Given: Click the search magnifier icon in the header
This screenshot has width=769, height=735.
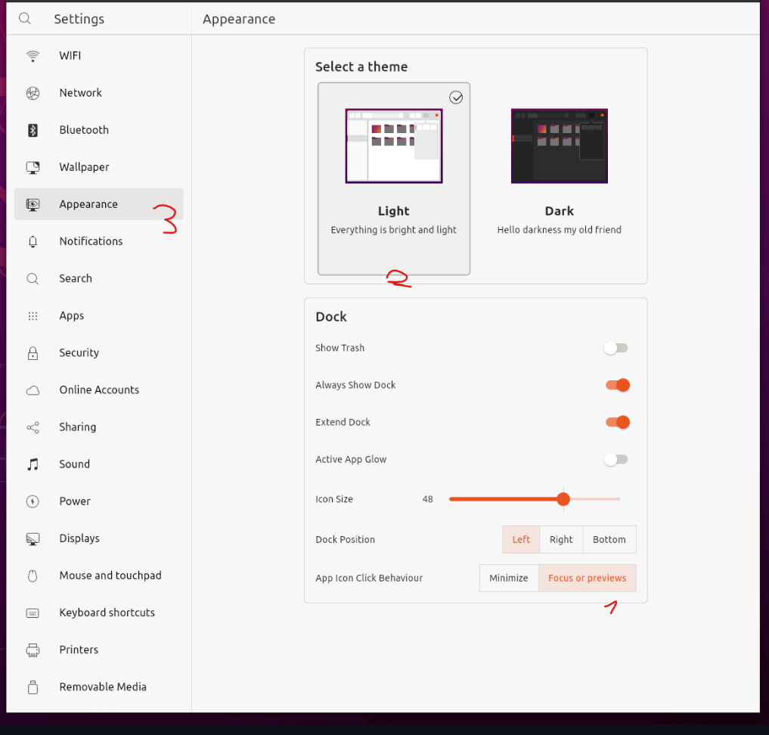Looking at the screenshot, I should point(24,19).
